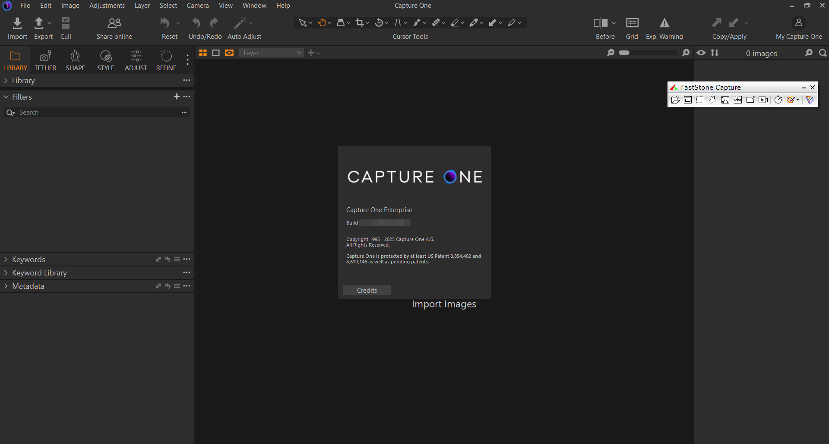Select the Heal bandage cursor tool
This screenshot has width=829, height=444.
(436, 23)
